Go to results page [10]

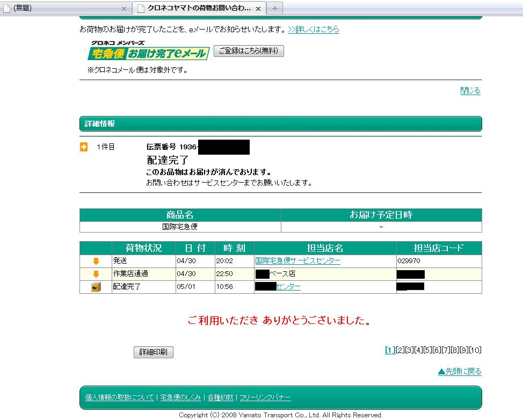pos(475,350)
